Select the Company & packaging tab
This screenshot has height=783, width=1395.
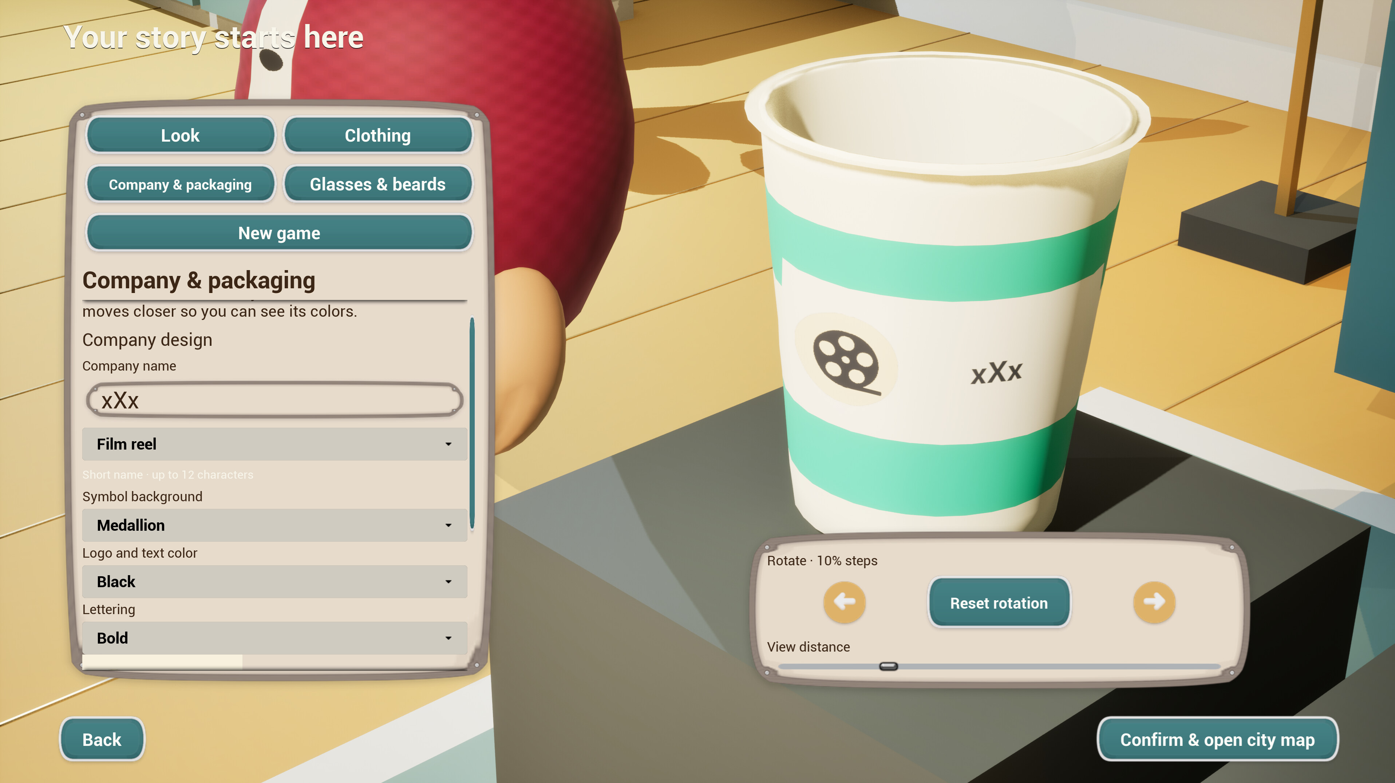coord(180,185)
